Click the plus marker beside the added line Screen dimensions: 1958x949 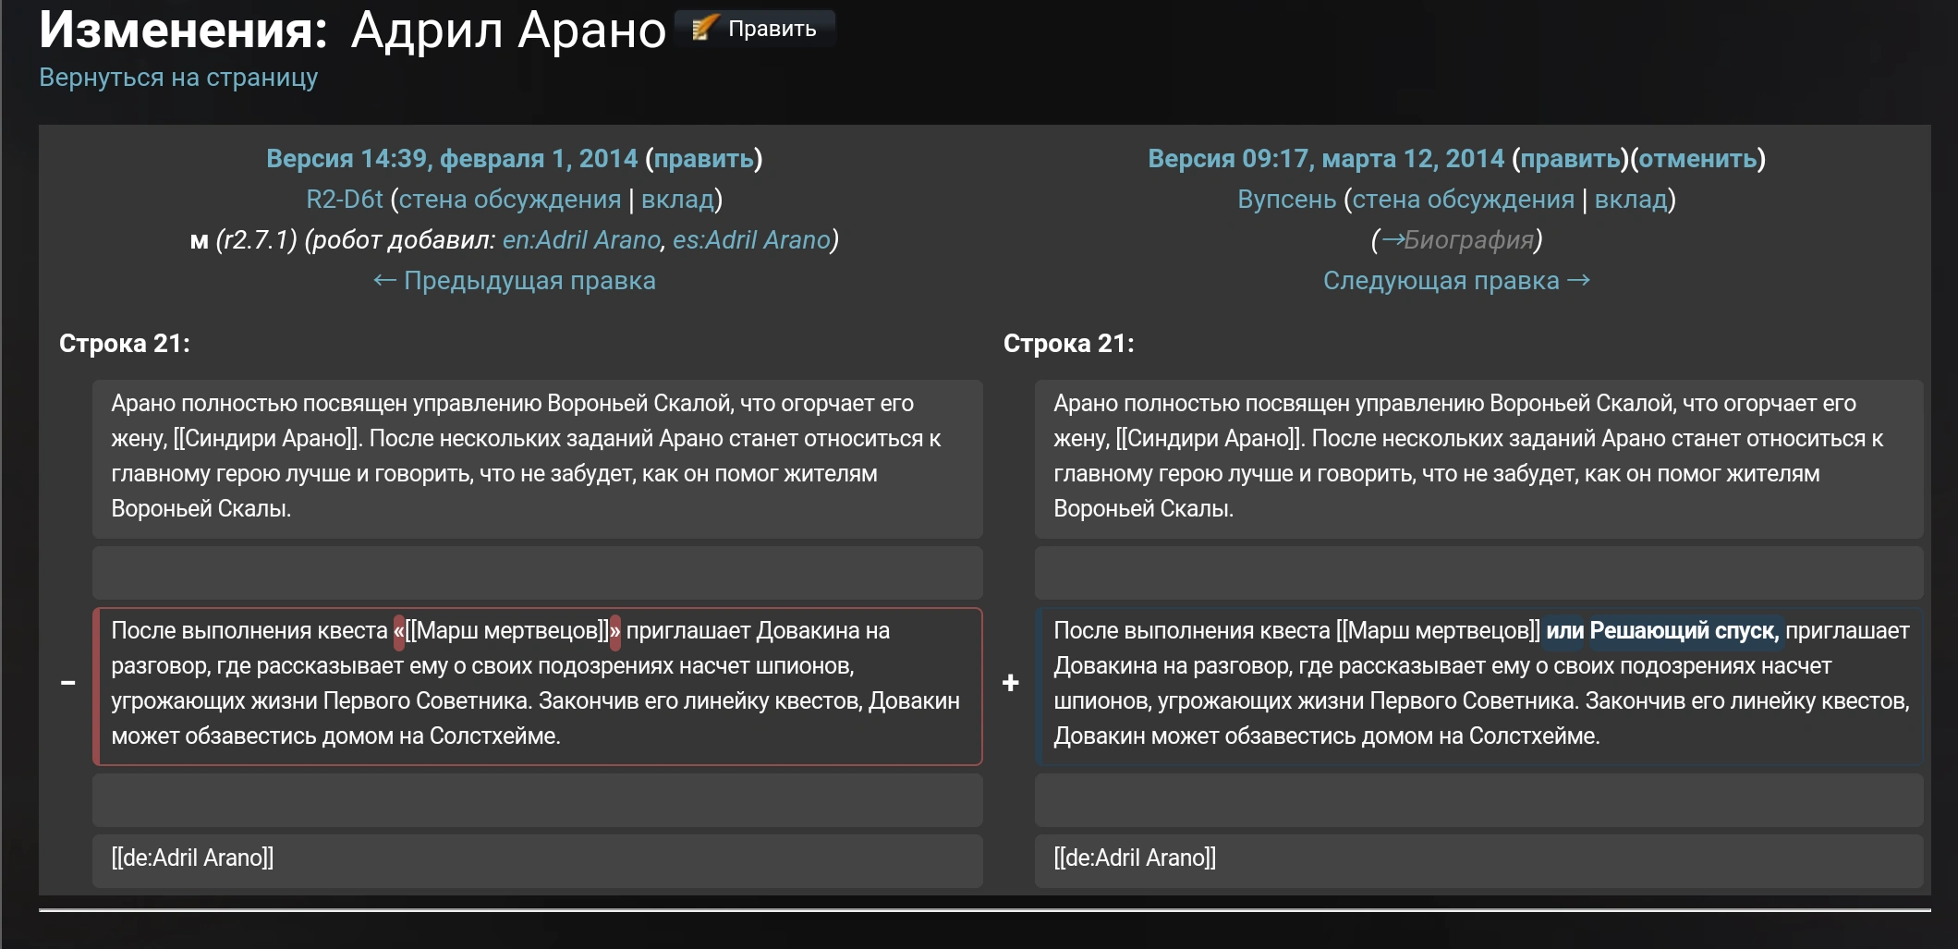[1010, 684]
